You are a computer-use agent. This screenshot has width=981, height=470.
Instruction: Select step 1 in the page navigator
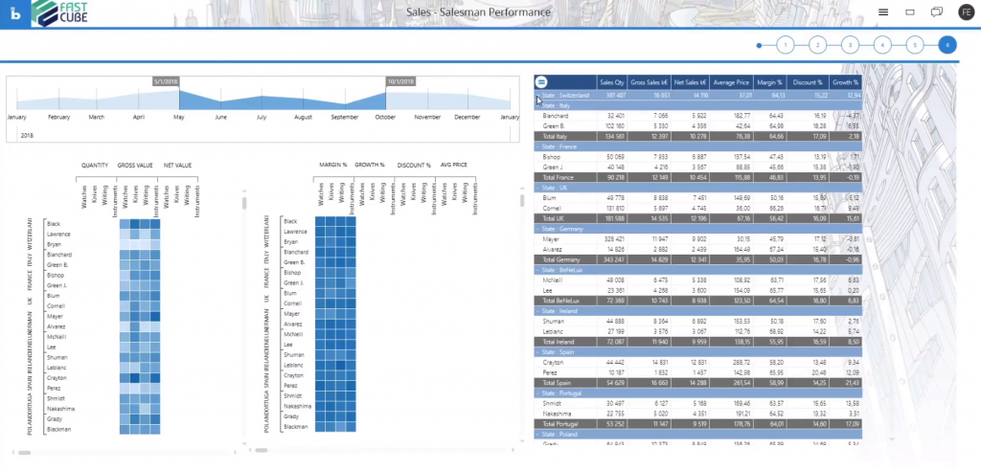point(785,45)
